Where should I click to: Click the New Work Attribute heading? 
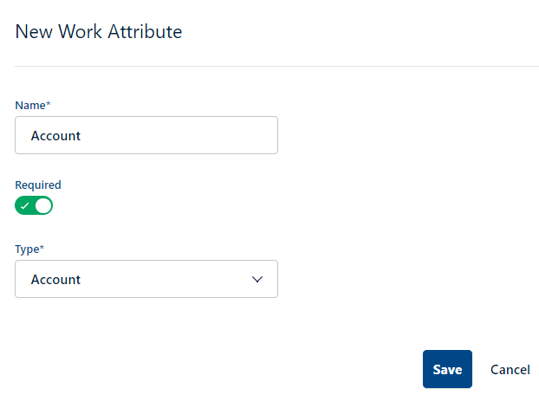pos(99,32)
